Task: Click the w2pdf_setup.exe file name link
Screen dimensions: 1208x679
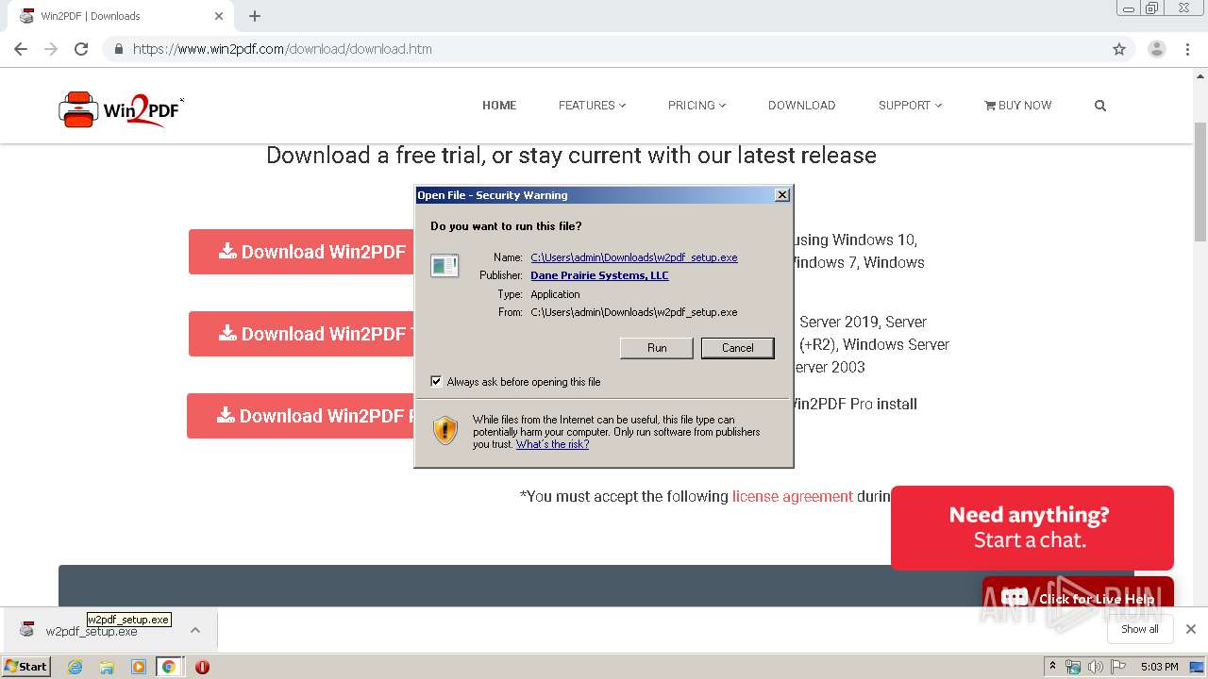Action: 634,257
